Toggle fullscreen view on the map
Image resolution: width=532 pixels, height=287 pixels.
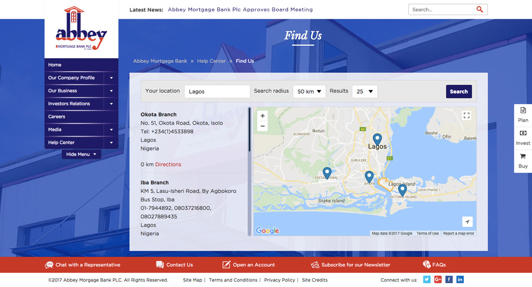coord(466,115)
